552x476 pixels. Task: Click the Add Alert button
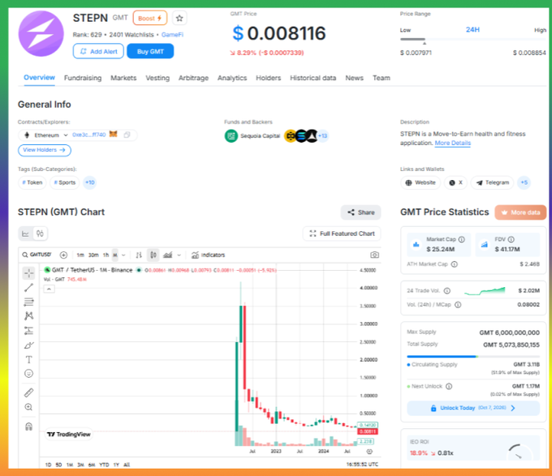pos(98,51)
